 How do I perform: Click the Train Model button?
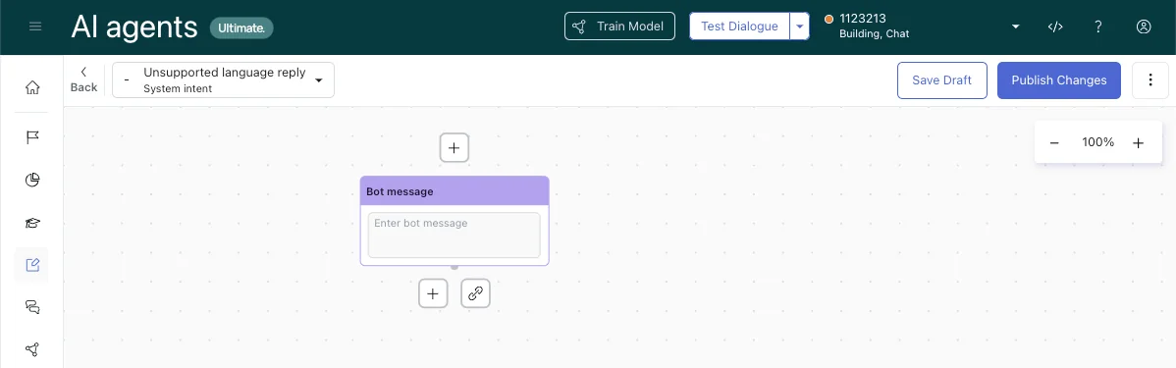point(619,26)
